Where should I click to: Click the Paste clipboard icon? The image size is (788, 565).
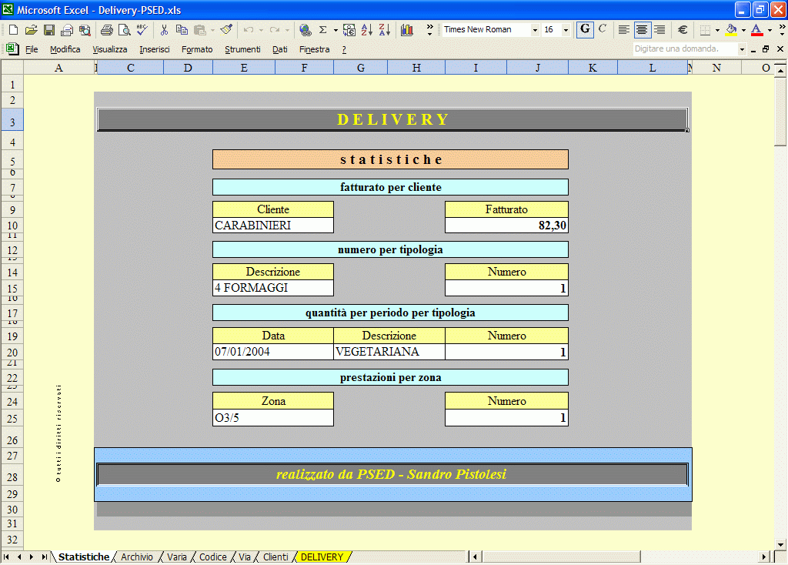click(199, 30)
